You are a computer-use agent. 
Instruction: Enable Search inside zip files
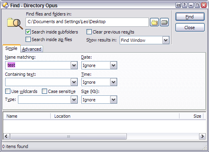coord(28,39)
